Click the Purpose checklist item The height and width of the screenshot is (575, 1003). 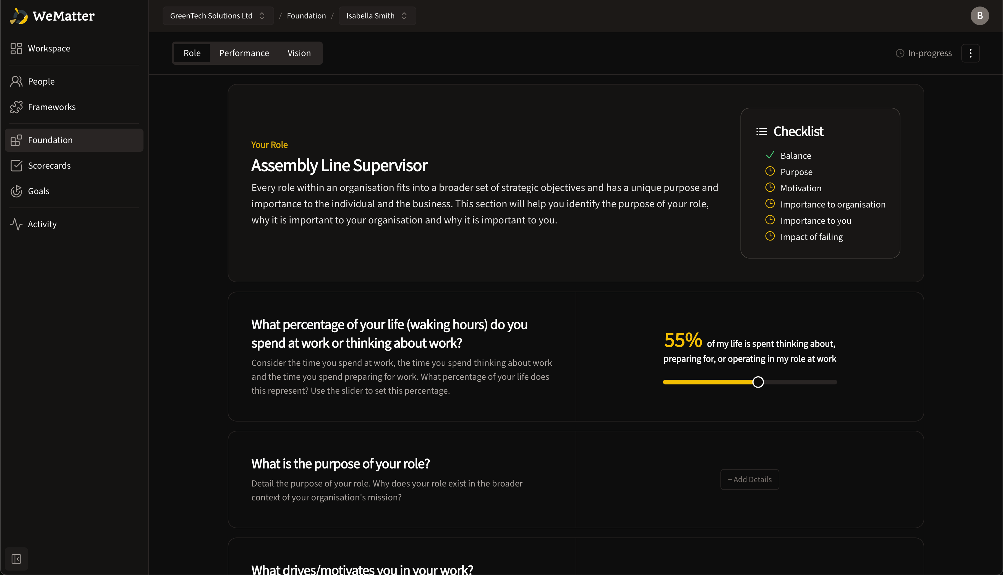(x=796, y=172)
